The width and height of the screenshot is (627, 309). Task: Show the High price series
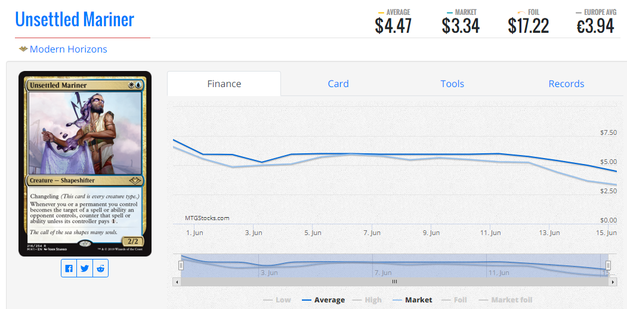click(x=367, y=300)
